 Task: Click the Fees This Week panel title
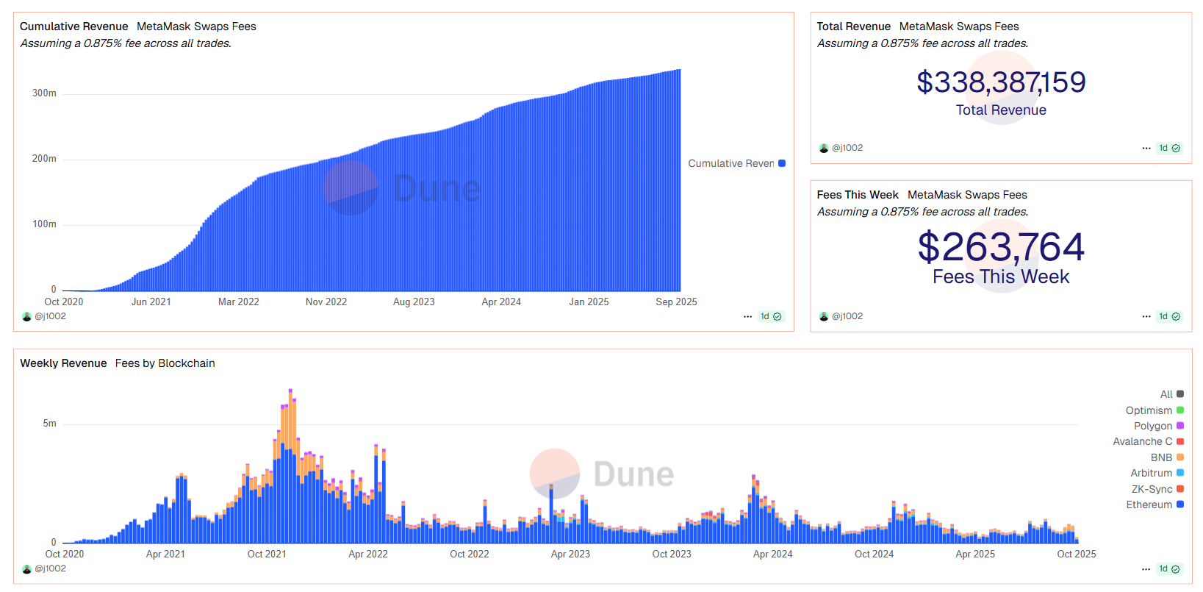tap(858, 195)
